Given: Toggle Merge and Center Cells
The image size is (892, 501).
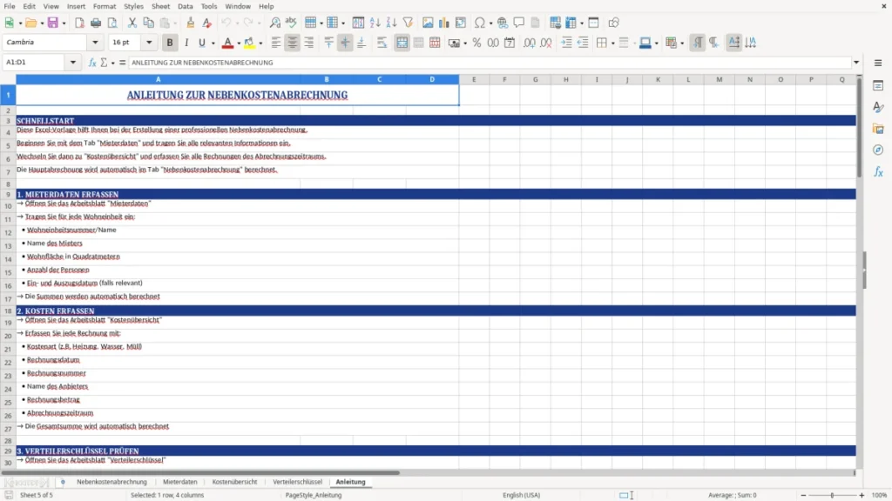Looking at the screenshot, I should click(x=402, y=43).
